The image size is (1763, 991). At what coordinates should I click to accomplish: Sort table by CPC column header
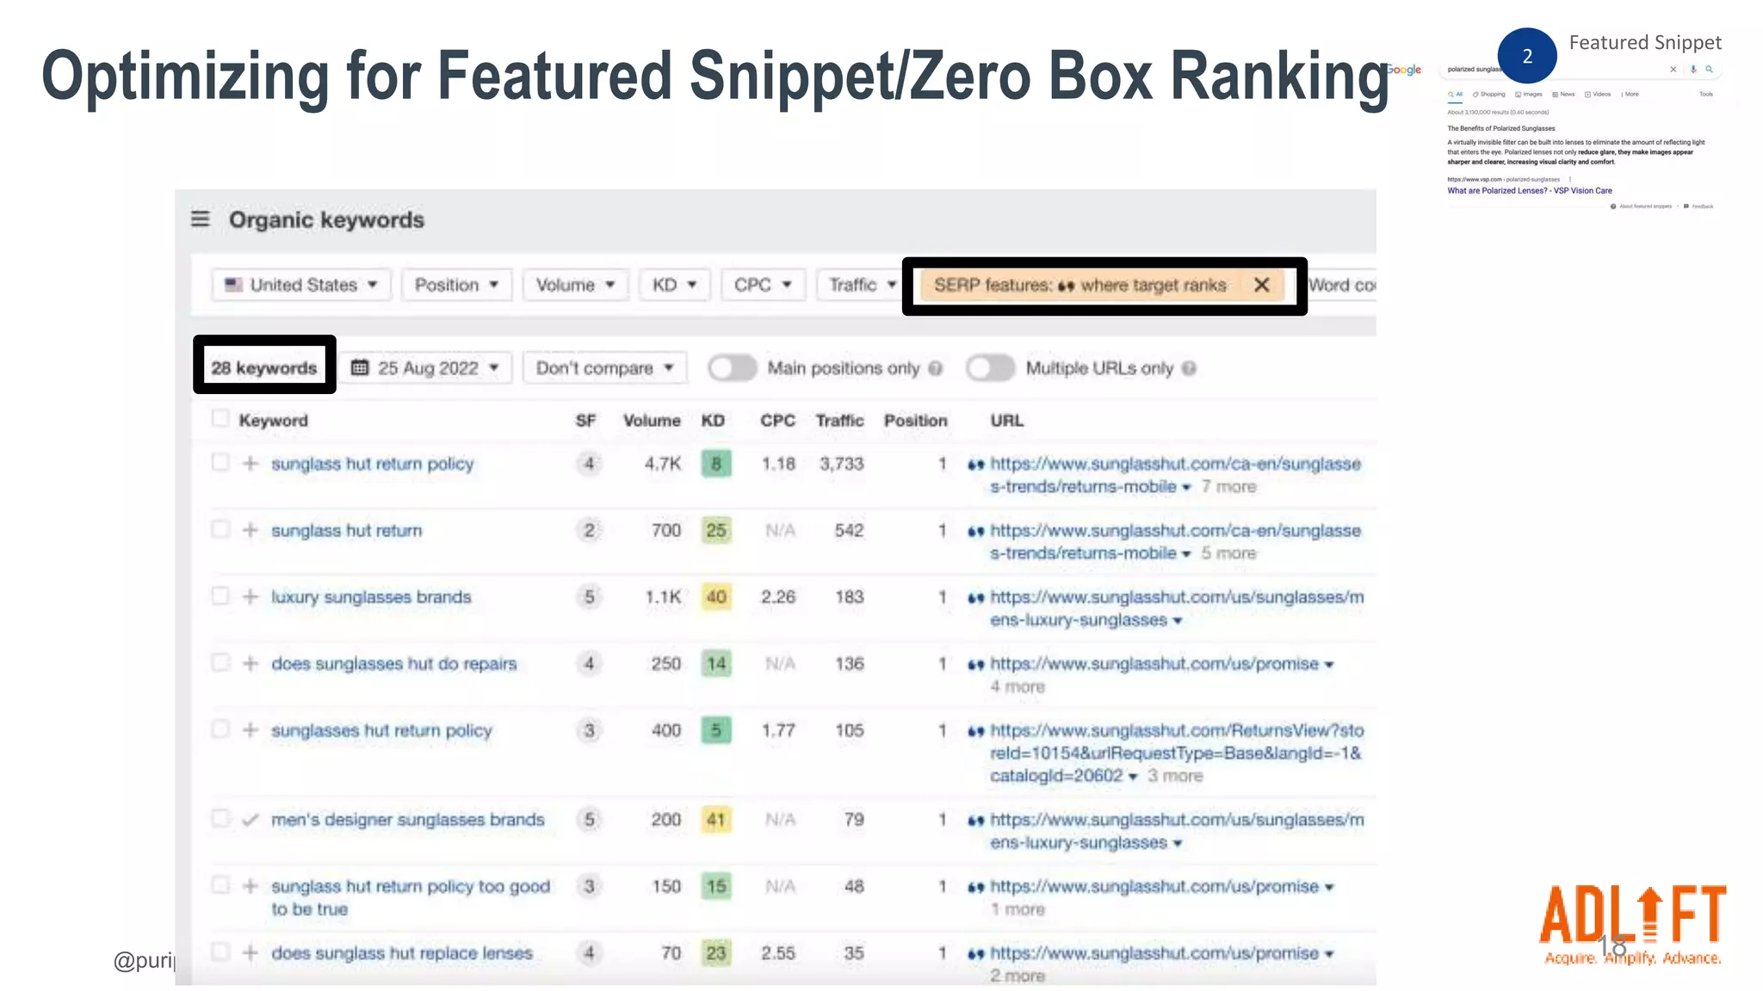pos(777,421)
